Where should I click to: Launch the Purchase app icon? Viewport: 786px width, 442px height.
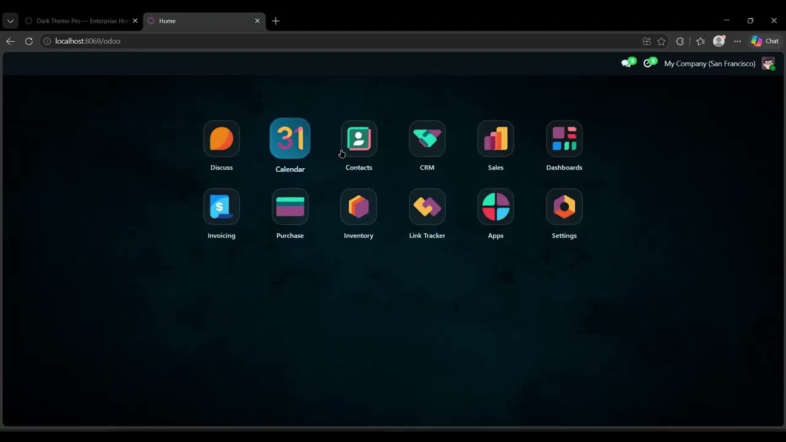click(x=290, y=207)
